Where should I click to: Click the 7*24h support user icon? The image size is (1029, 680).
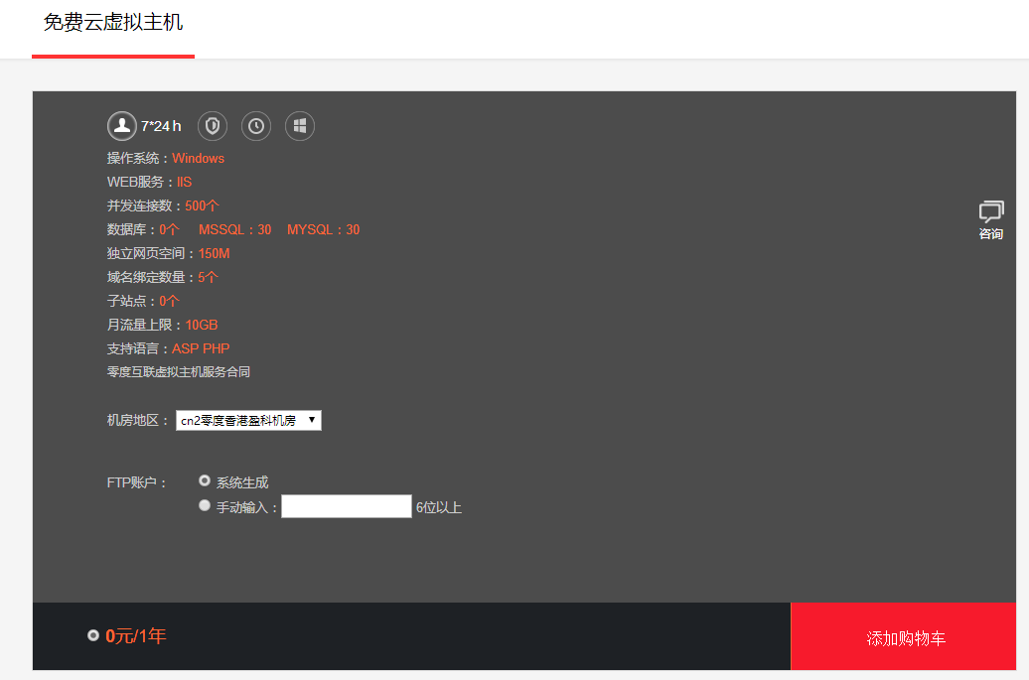pyautogui.click(x=122, y=126)
